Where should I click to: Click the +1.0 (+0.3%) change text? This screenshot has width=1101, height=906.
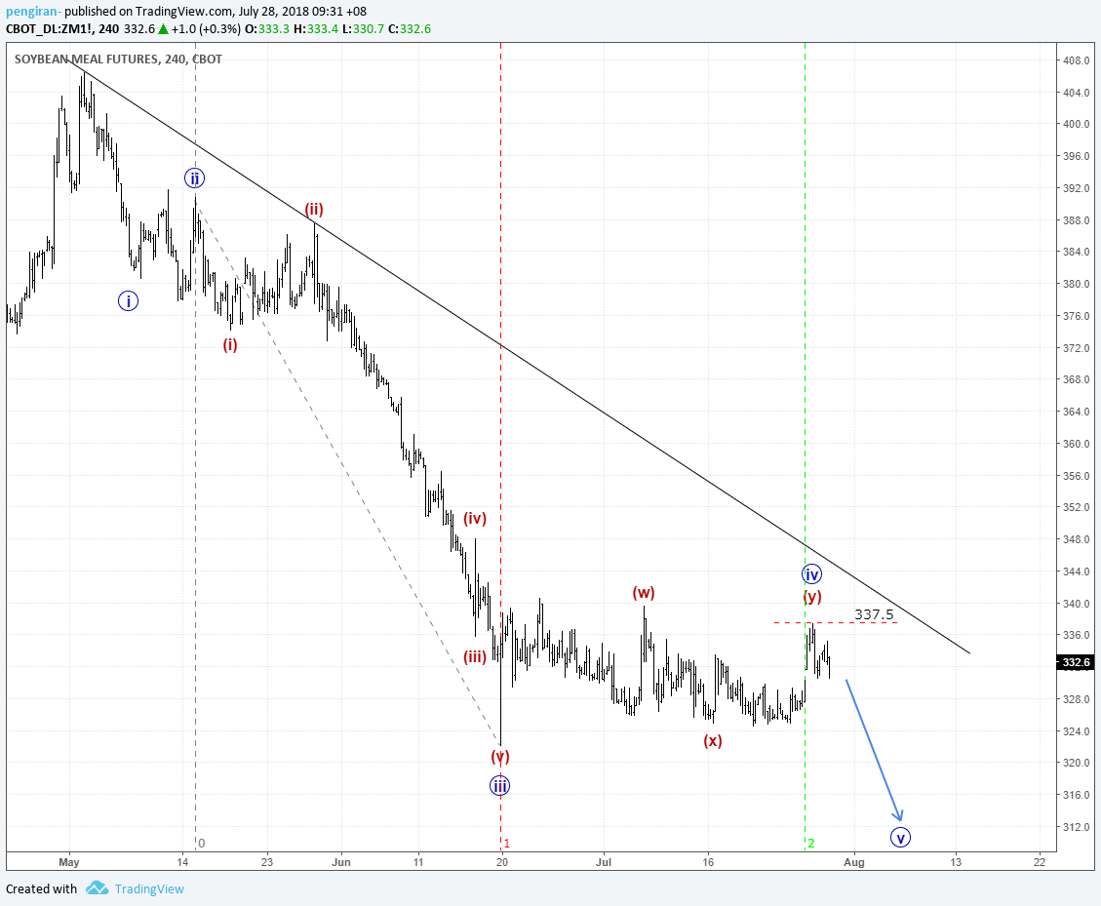[206, 29]
